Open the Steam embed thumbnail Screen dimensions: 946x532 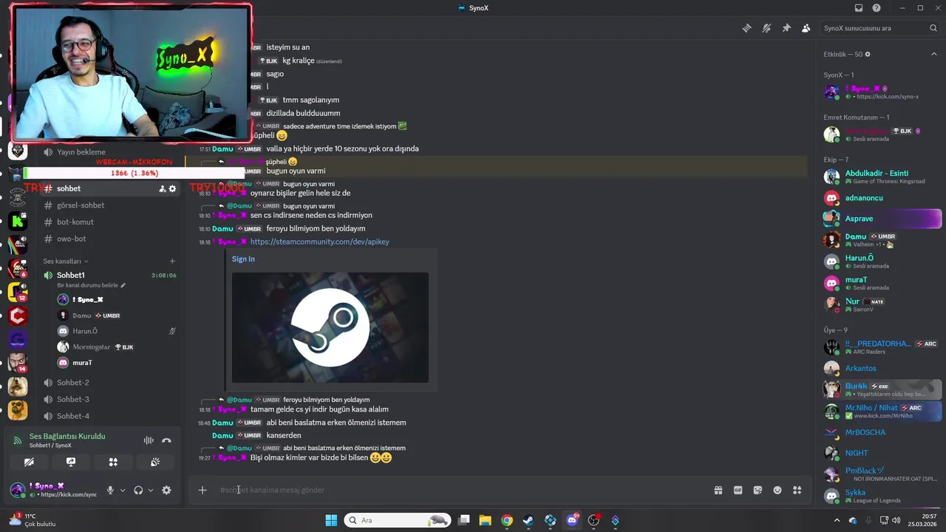(x=330, y=327)
